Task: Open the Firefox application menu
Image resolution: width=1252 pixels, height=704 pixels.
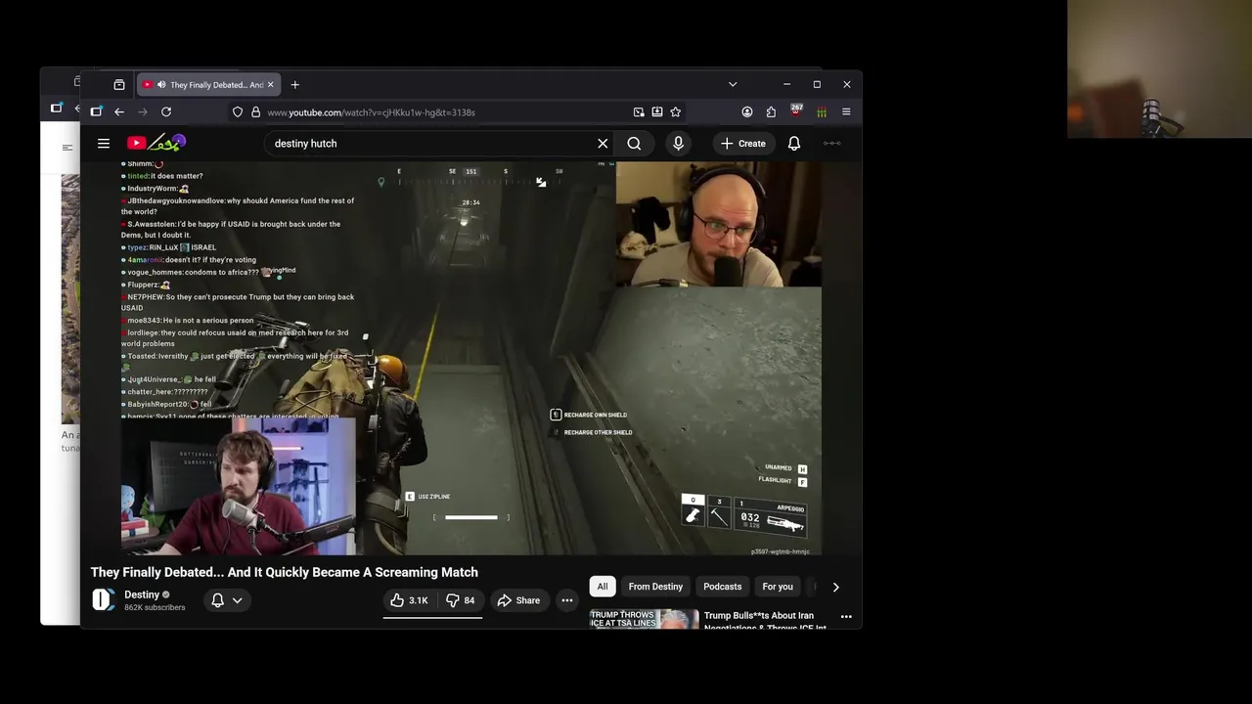Action: (846, 112)
